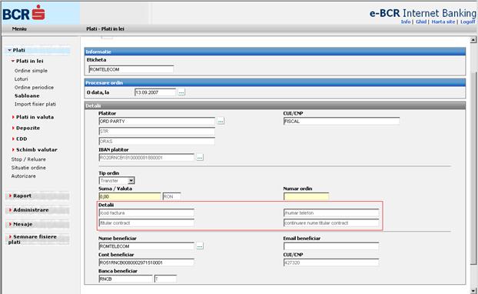The height and width of the screenshot is (294, 478).
Task: Click the cod factura details field
Action: click(x=146, y=212)
